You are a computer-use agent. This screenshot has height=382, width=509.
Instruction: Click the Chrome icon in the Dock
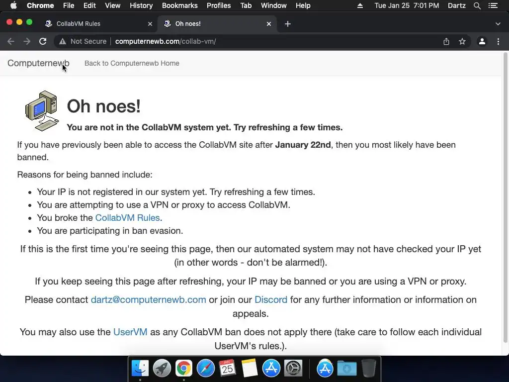pyautogui.click(x=184, y=369)
